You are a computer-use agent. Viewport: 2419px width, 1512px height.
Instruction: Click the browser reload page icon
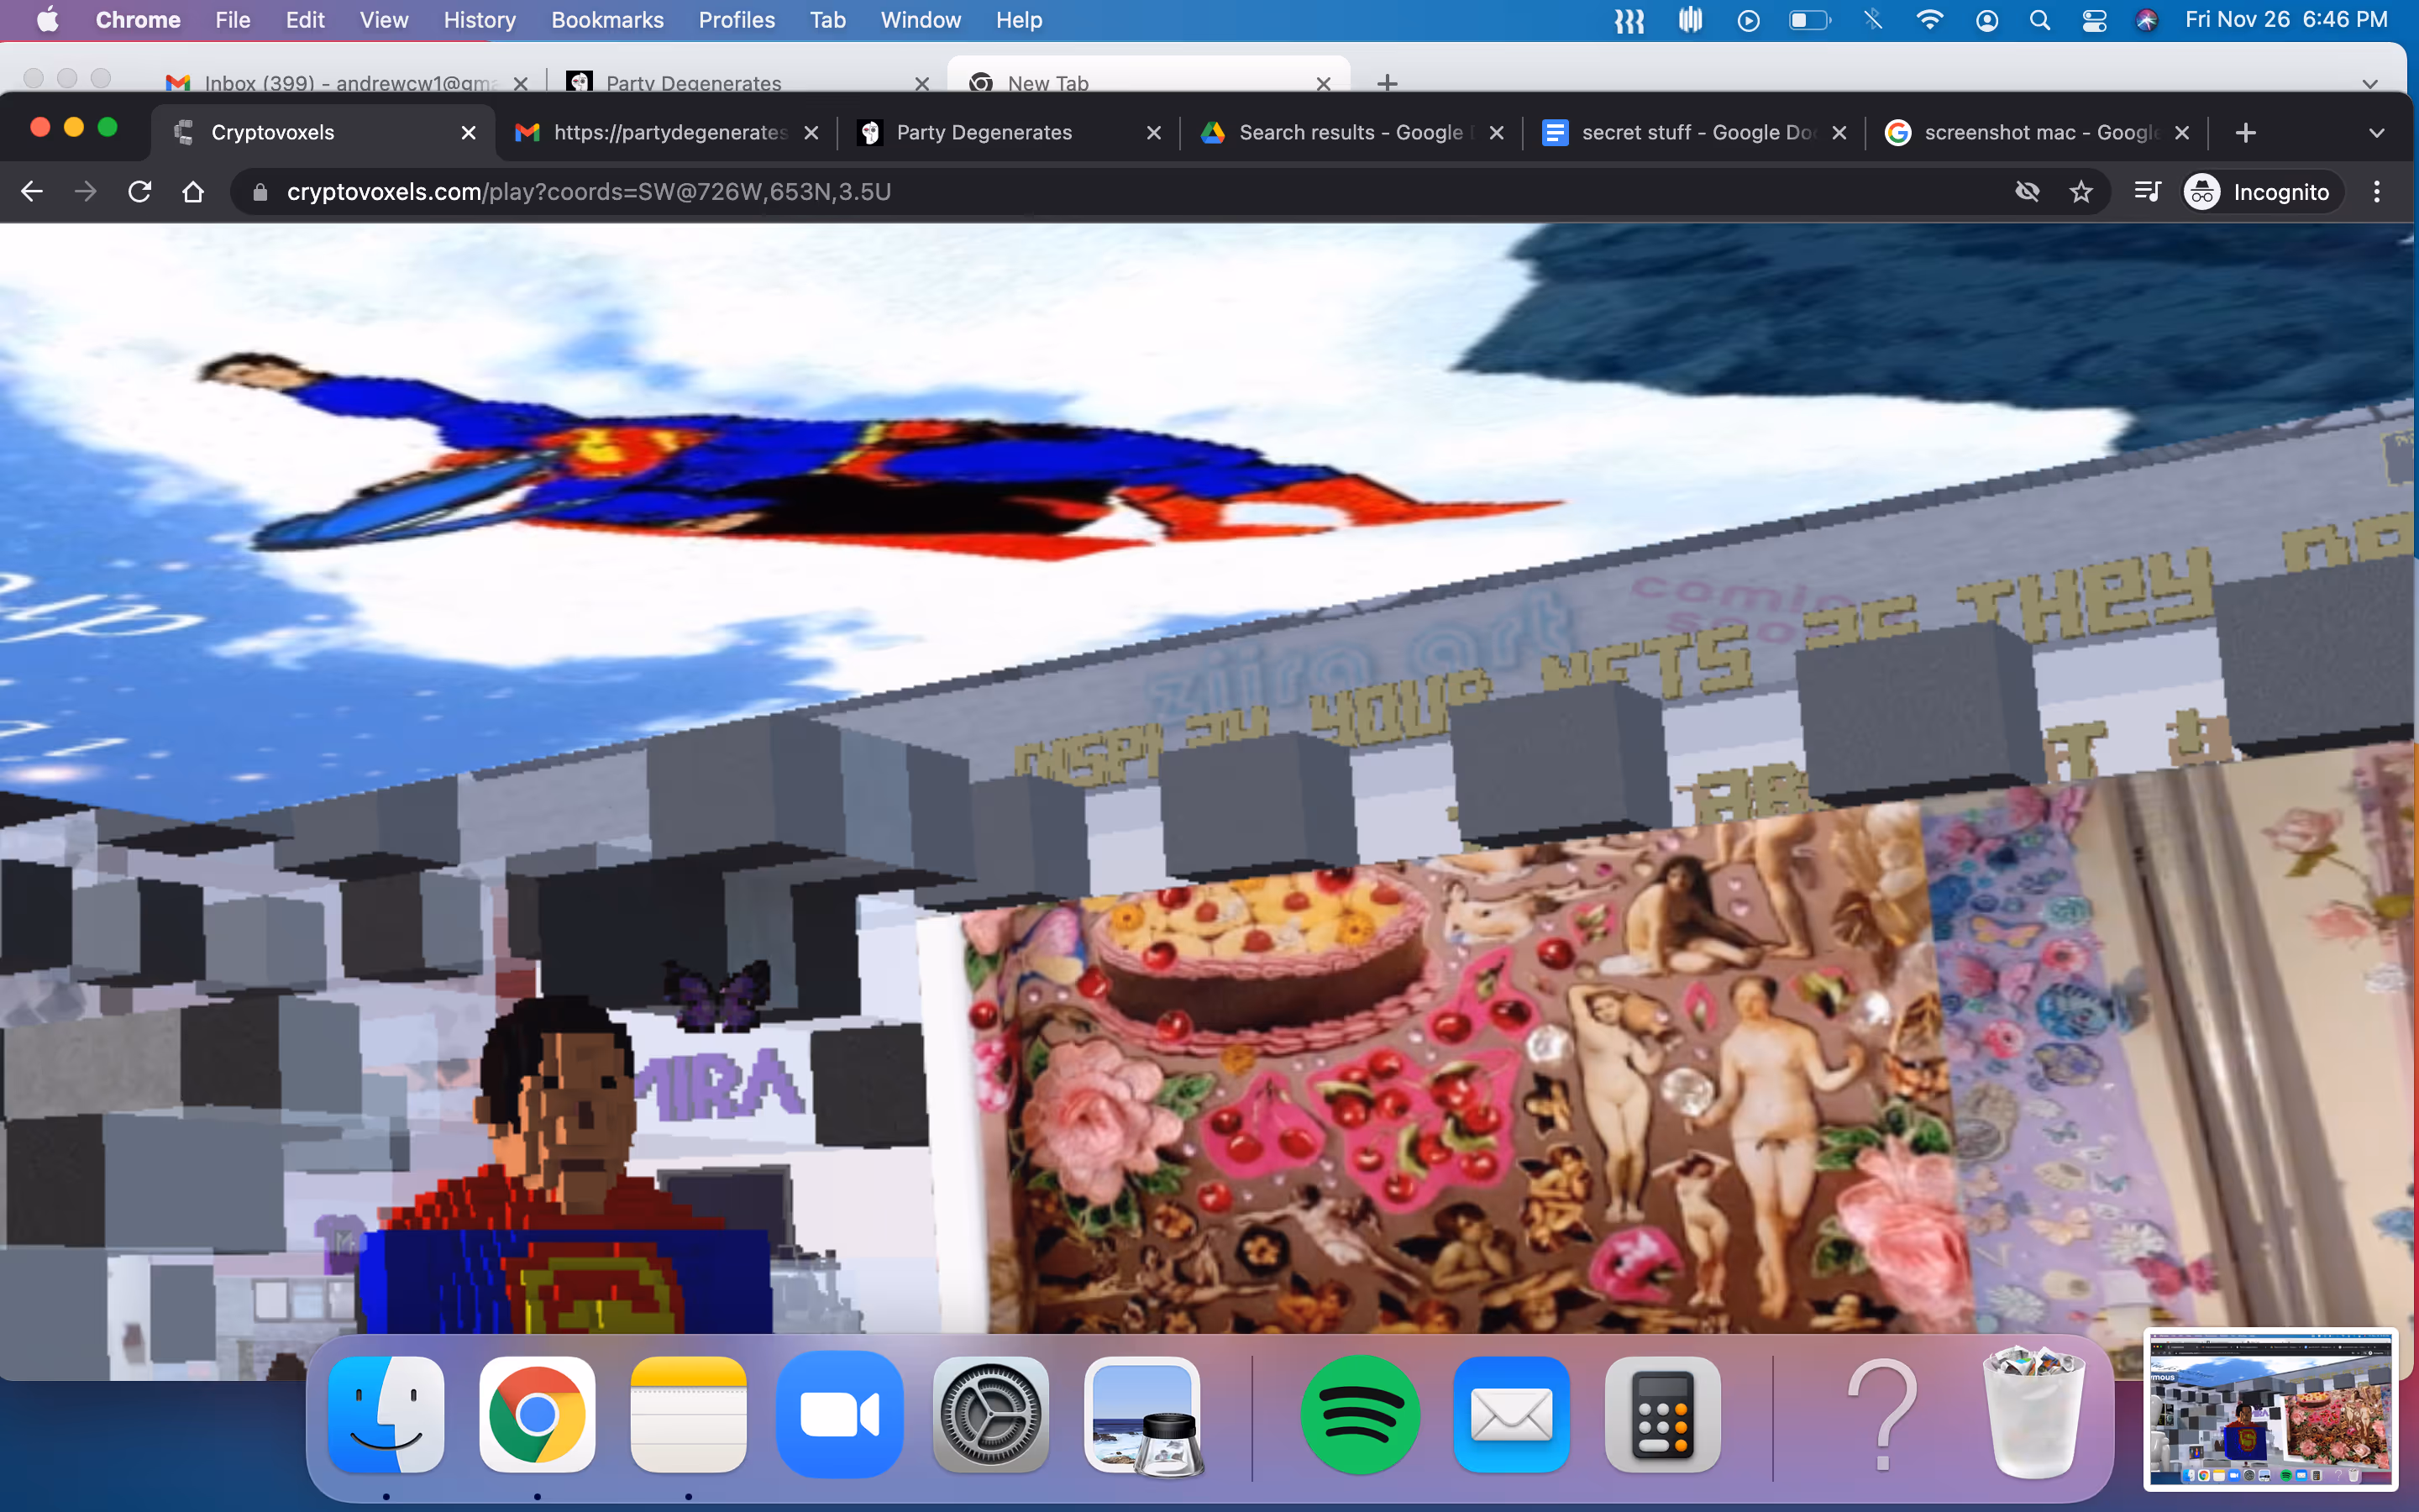[x=140, y=192]
